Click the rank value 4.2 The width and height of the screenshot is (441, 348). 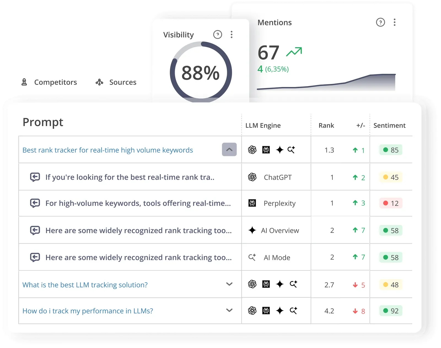pos(329,311)
